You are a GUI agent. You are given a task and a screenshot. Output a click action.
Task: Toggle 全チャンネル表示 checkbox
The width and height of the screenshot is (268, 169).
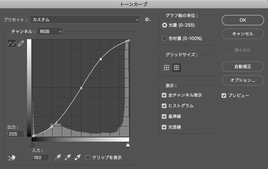164,95
